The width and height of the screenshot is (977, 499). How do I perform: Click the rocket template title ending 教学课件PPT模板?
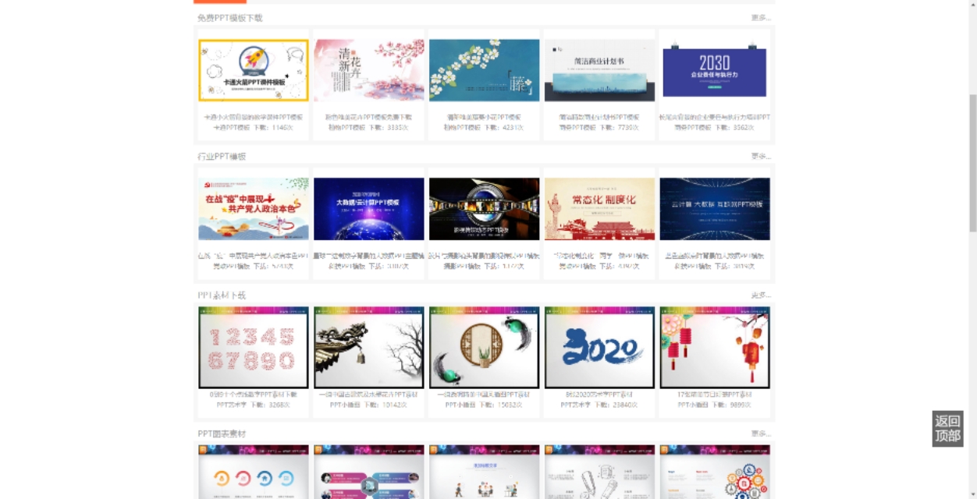254,117
